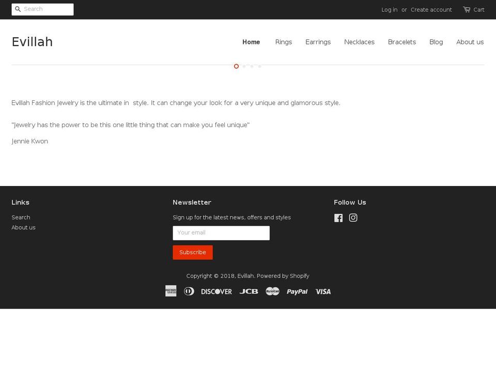Open the Rings menu item
This screenshot has height=372, width=496.
coord(284,42)
